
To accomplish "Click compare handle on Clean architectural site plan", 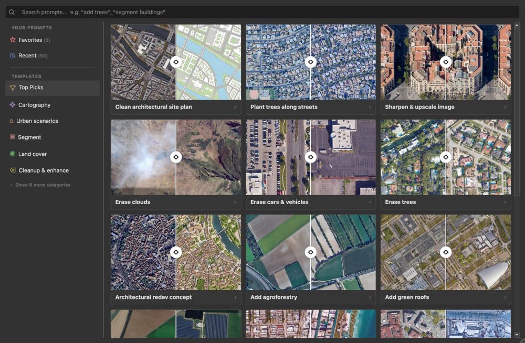I will click(176, 62).
